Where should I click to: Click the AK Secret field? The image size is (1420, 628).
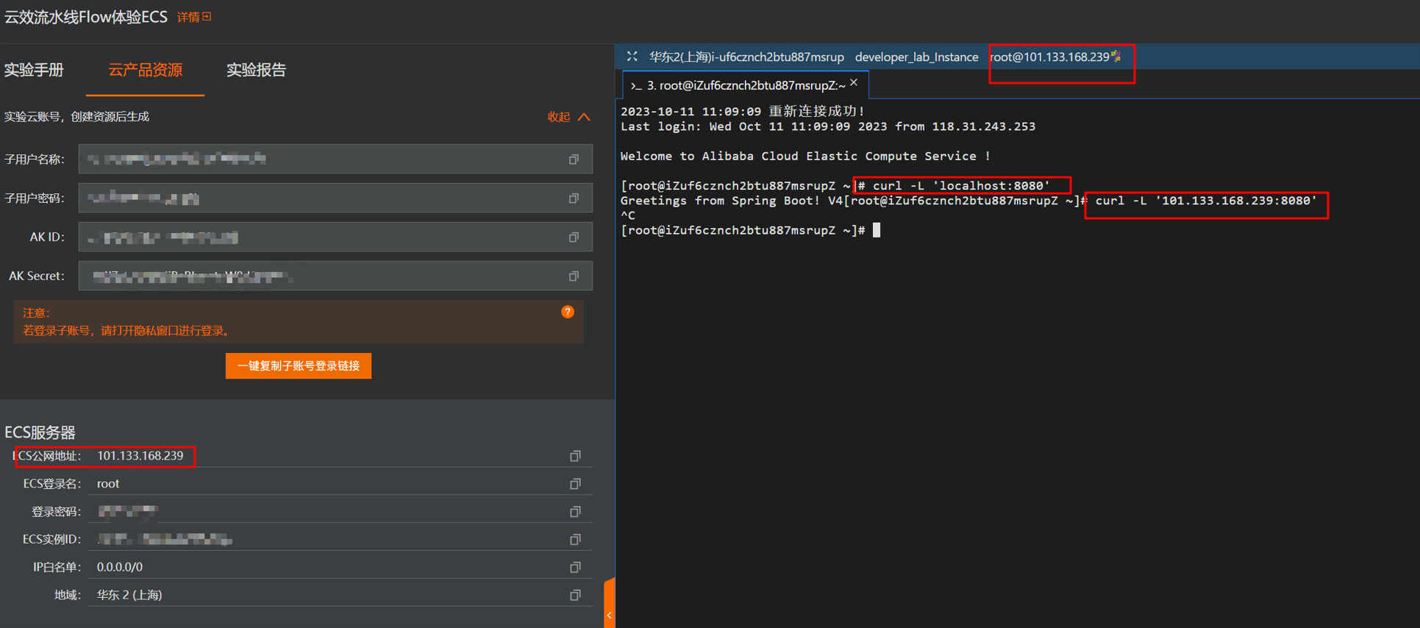(335, 276)
